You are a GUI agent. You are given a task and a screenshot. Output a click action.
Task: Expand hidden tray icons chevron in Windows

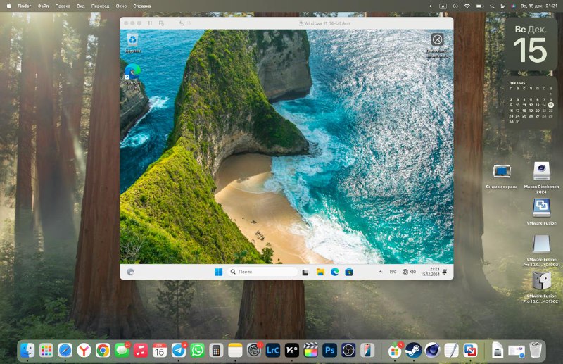coord(380,272)
